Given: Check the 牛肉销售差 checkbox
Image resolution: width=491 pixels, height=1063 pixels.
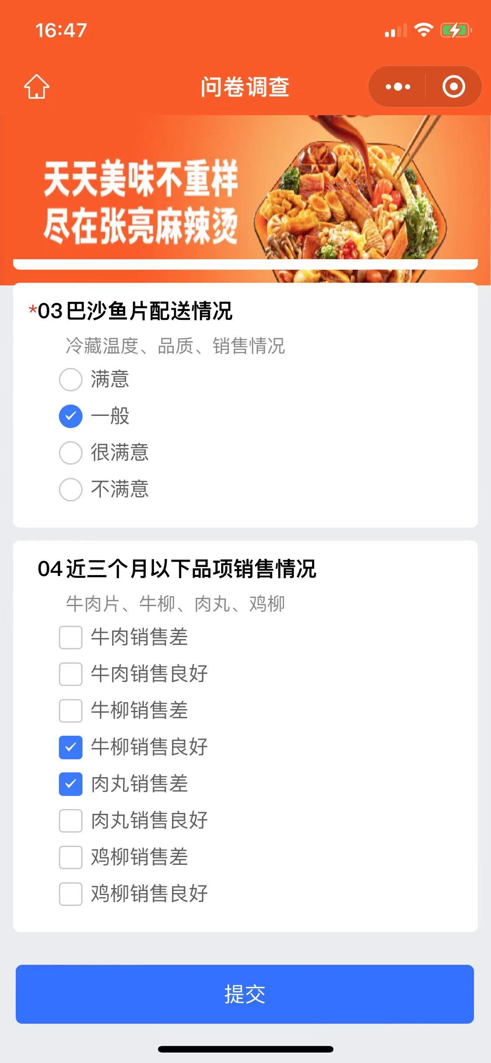Looking at the screenshot, I should click(71, 637).
